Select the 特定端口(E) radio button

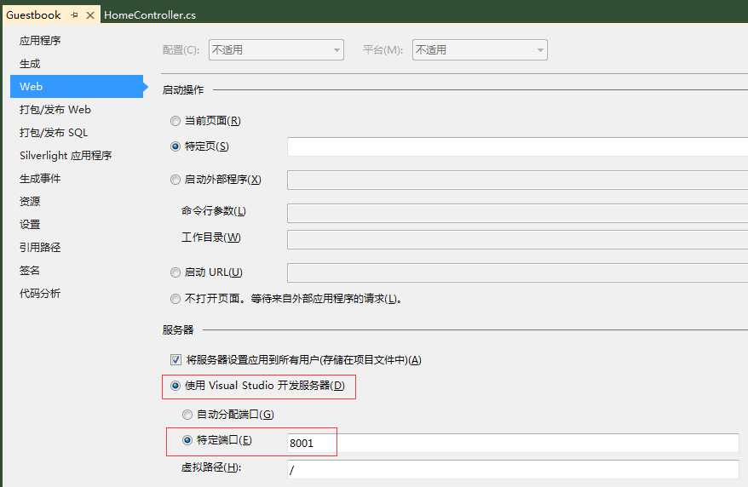(x=187, y=440)
